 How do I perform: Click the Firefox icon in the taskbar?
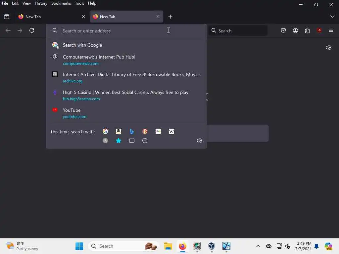(183, 246)
